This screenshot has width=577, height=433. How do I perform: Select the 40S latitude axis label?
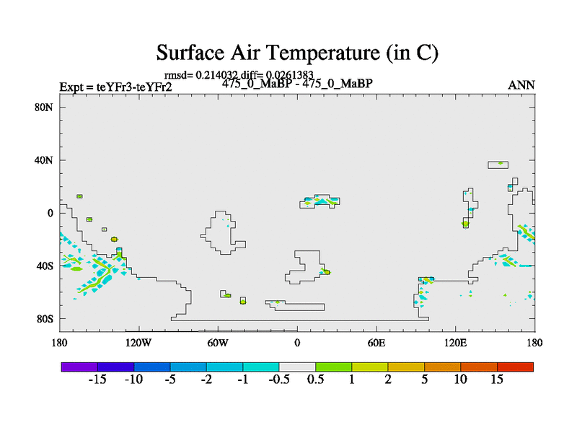click(x=45, y=266)
